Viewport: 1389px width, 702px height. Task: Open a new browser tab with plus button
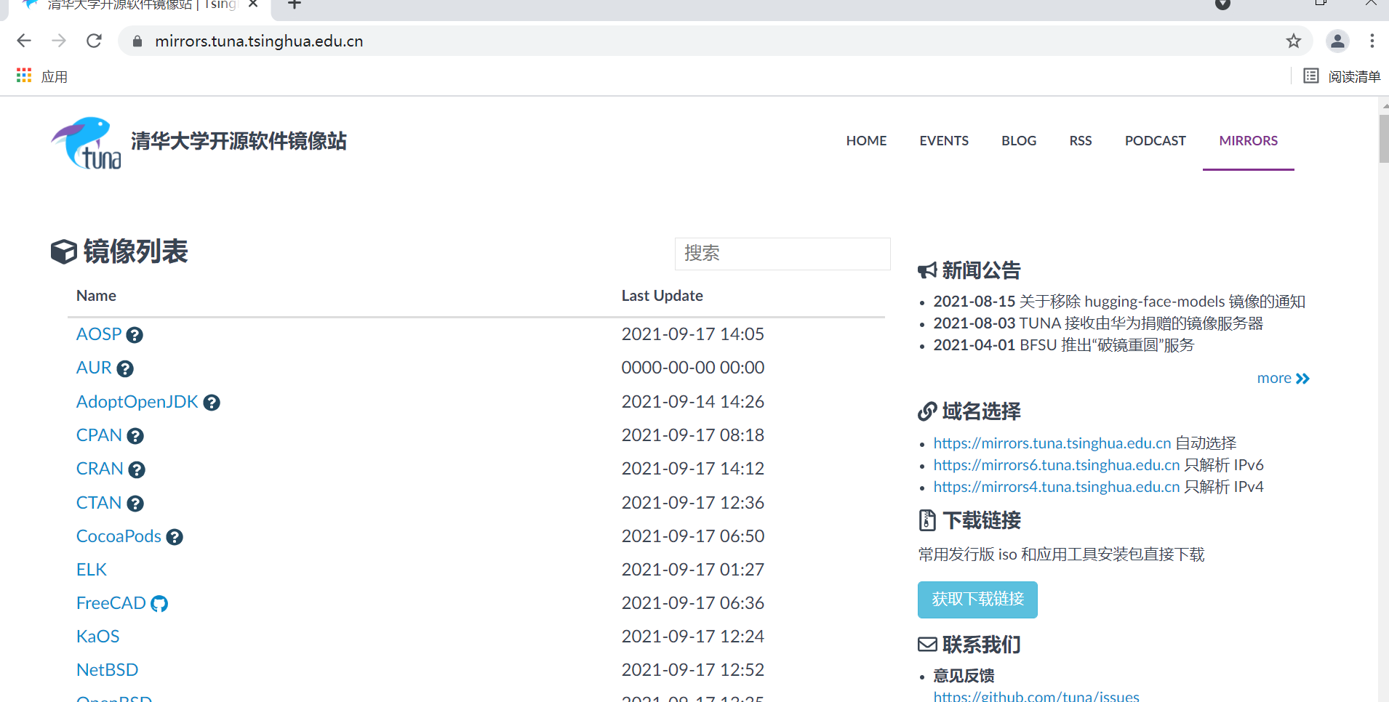295,4
